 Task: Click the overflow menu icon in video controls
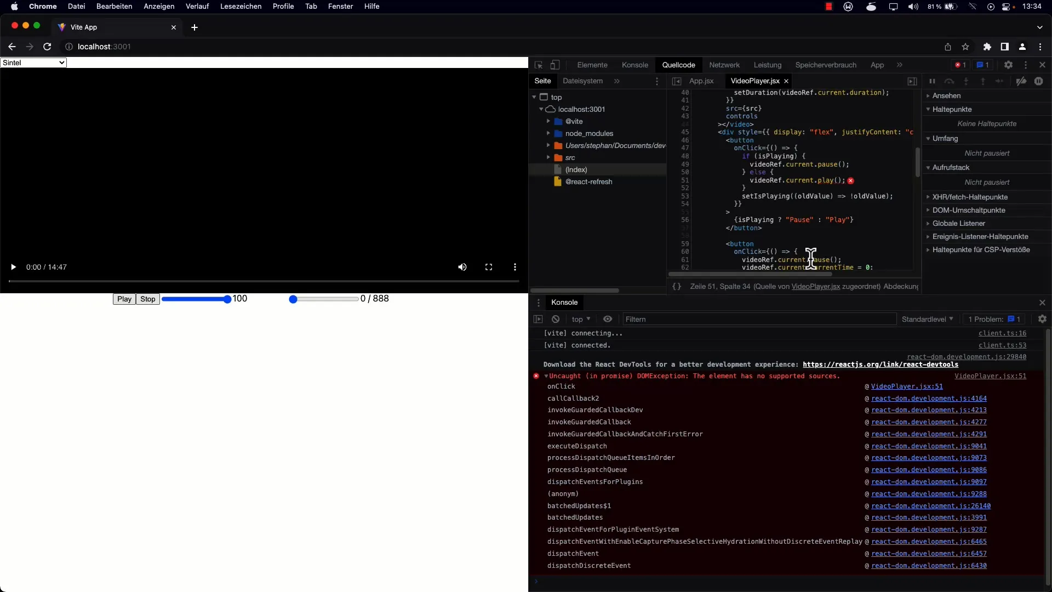click(x=514, y=267)
